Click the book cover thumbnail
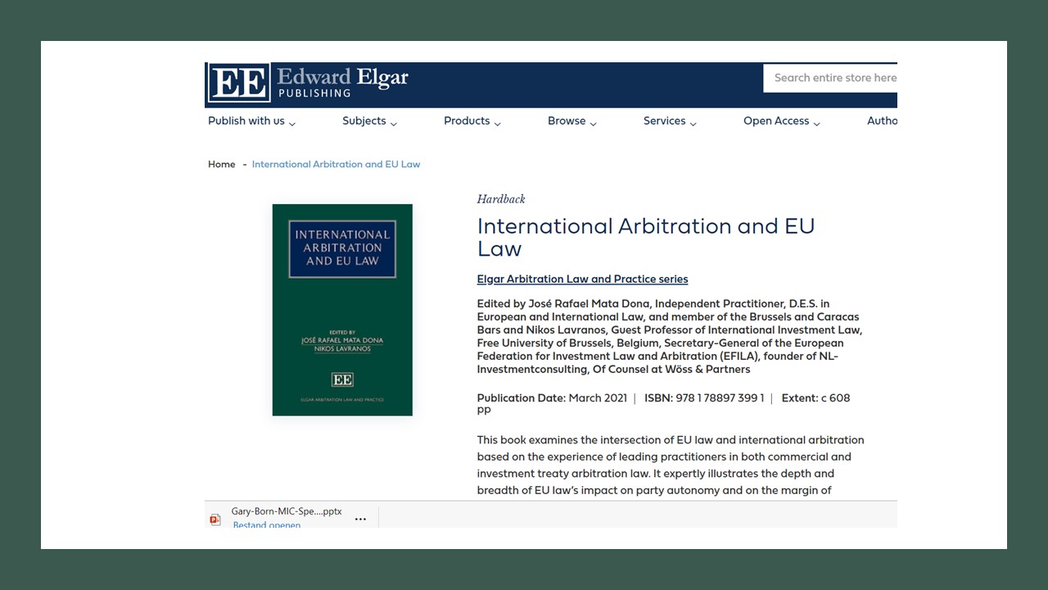 [342, 310]
